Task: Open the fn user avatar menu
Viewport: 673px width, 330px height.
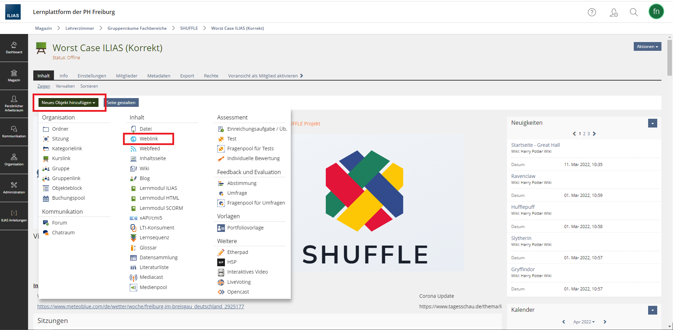Action: [x=656, y=12]
